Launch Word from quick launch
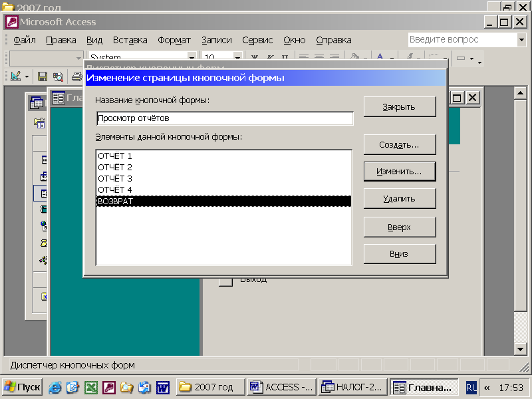Screen dimensions: 532x399 point(162,387)
